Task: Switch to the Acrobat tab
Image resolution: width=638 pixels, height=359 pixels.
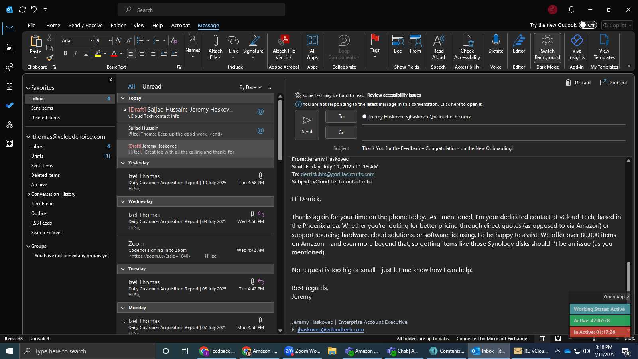Action: click(181, 25)
